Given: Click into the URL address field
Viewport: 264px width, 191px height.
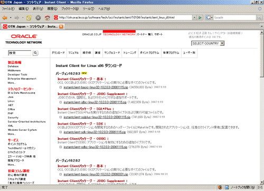Looking at the screenshot, I should tap(125, 17).
